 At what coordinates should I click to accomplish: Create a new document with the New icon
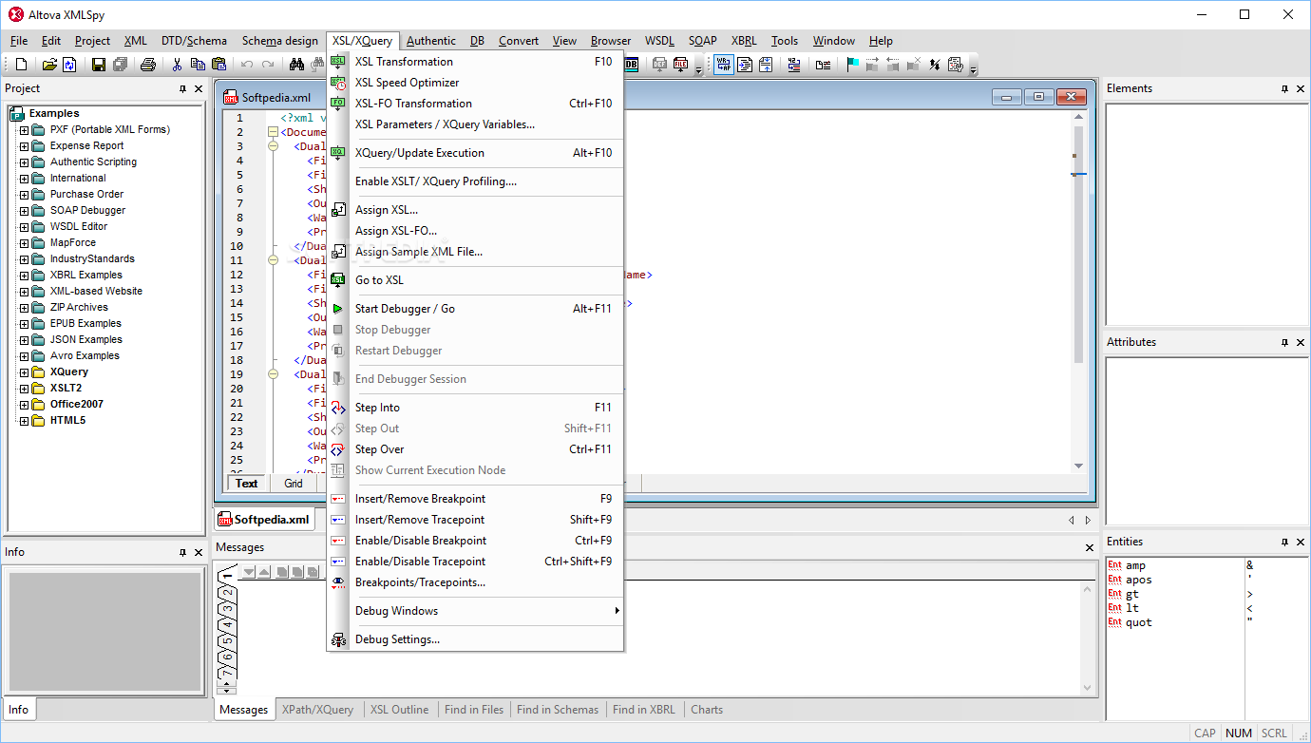[22, 65]
